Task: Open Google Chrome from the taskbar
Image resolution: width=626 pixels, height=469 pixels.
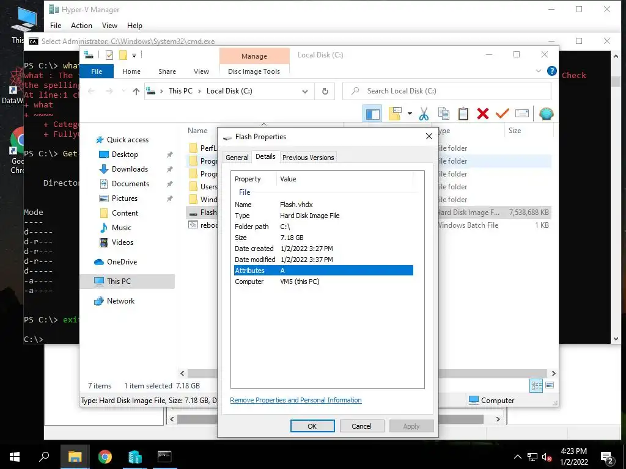Action: (x=105, y=456)
